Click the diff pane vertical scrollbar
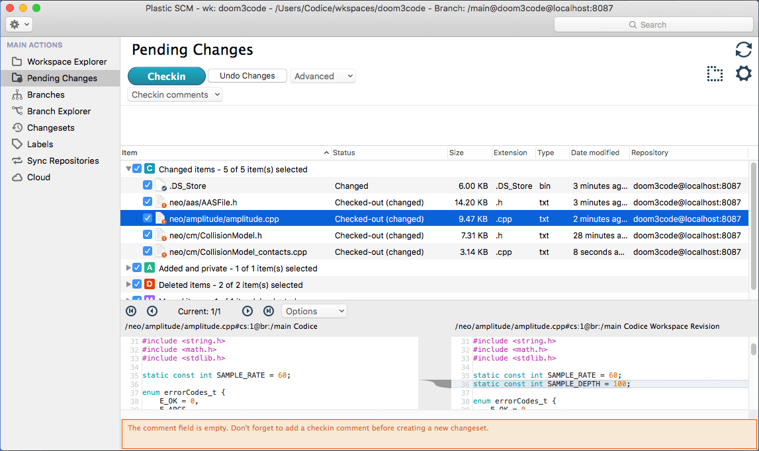 753,349
